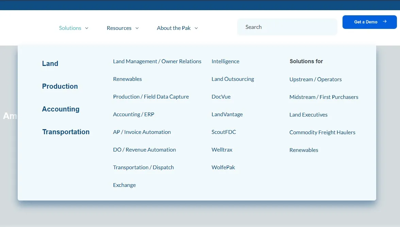This screenshot has height=227, width=400.
Task: Open the DocVue product page
Action: click(x=221, y=97)
